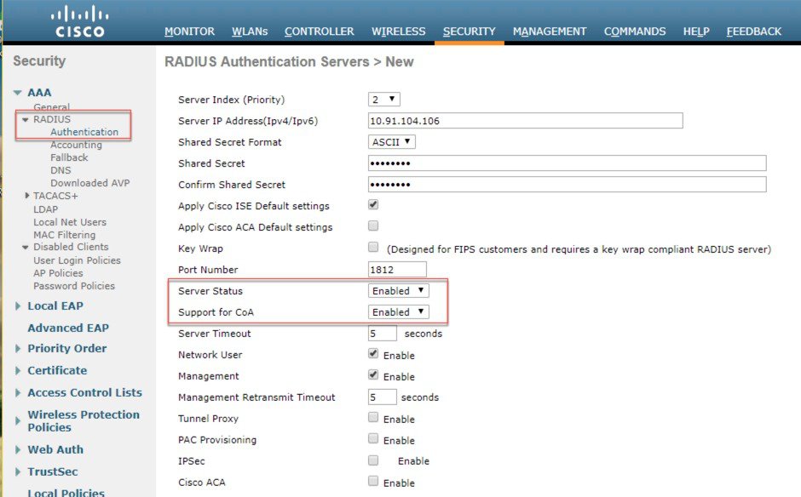Screen dimensions: 801x497
Task: Check the PAC Provisioning Enable box
Action: coord(372,439)
